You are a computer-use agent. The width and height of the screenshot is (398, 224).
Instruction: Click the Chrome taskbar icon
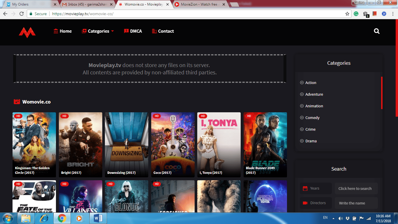[x=62, y=218]
